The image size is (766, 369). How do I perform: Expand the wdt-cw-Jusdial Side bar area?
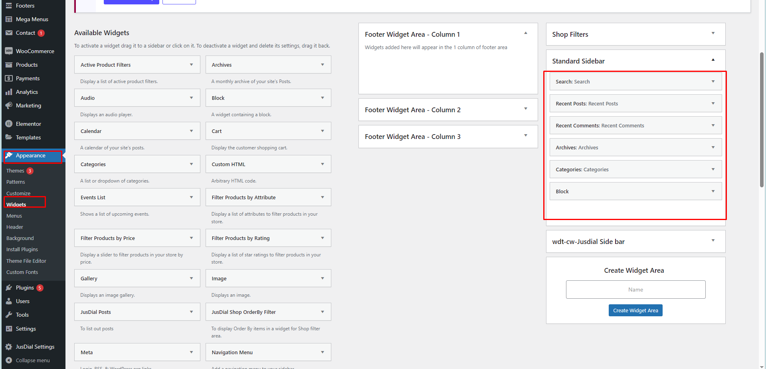(x=713, y=241)
